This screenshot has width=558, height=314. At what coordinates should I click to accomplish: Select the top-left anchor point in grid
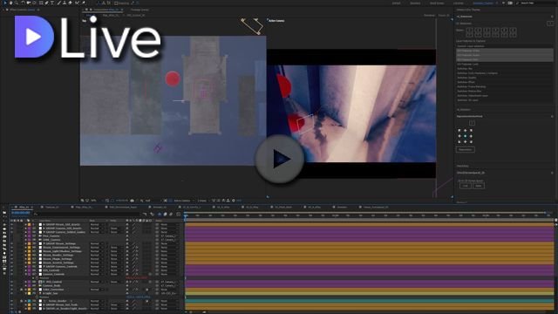point(459,130)
